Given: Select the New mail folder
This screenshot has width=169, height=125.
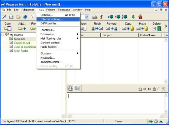Looking at the screenshot, I should tap(20, 39).
